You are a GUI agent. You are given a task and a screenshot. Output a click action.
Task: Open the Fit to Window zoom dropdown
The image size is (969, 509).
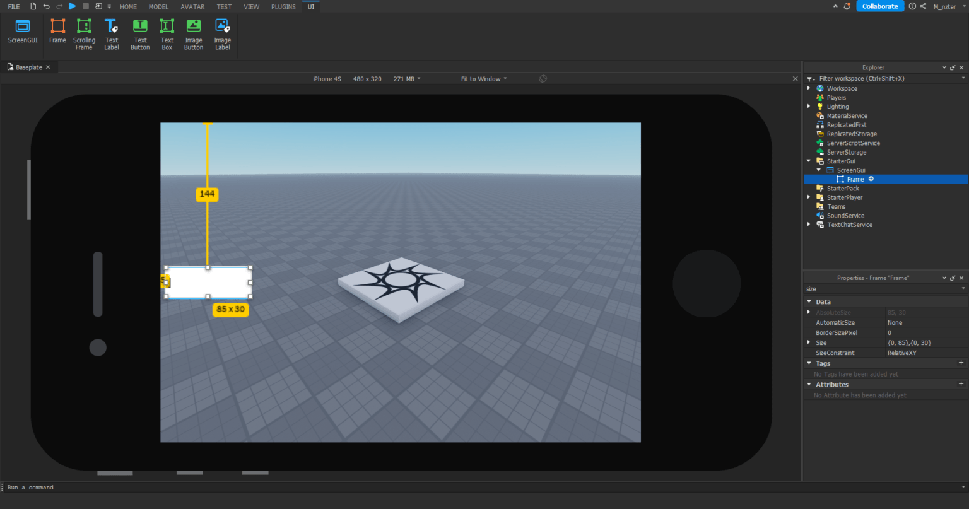(x=483, y=78)
